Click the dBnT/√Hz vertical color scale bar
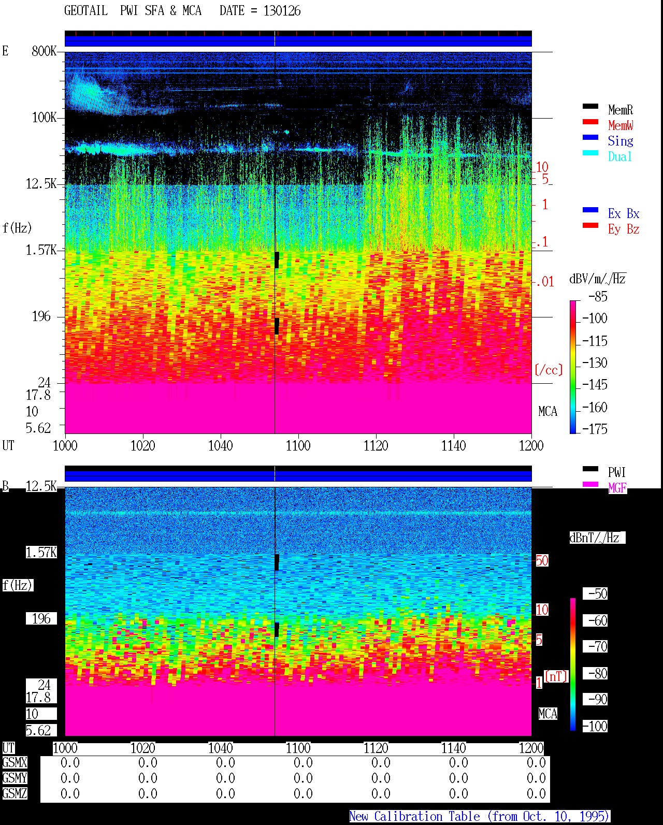The height and width of the screenshot is (825, 663). pos(573,664)
